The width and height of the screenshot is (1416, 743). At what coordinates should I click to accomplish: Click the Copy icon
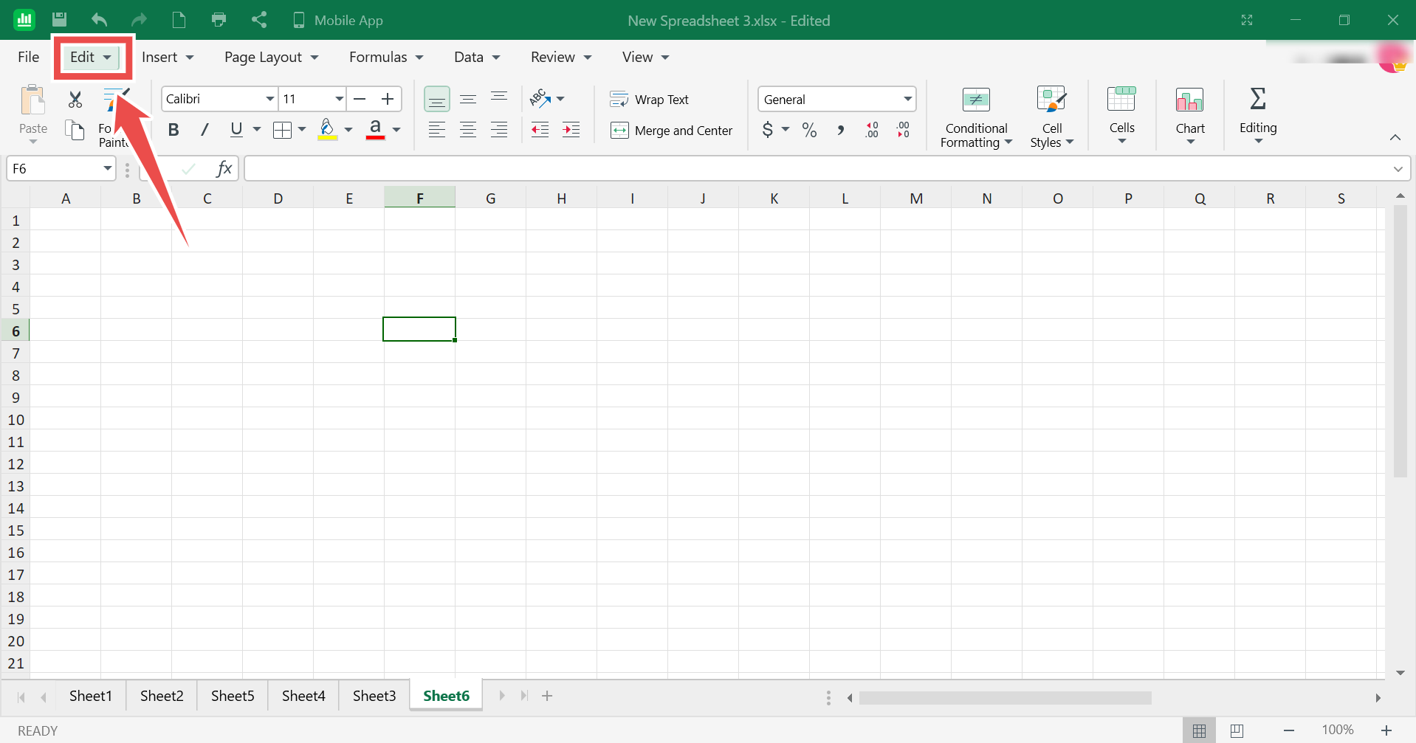pos(75,131)
